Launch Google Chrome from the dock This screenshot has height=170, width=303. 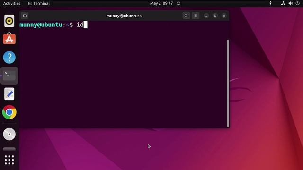(9, 112)
